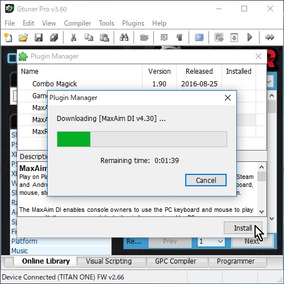Open the View menu
The height and width of the screenshot is (284, 284).
tap(49, 23)
